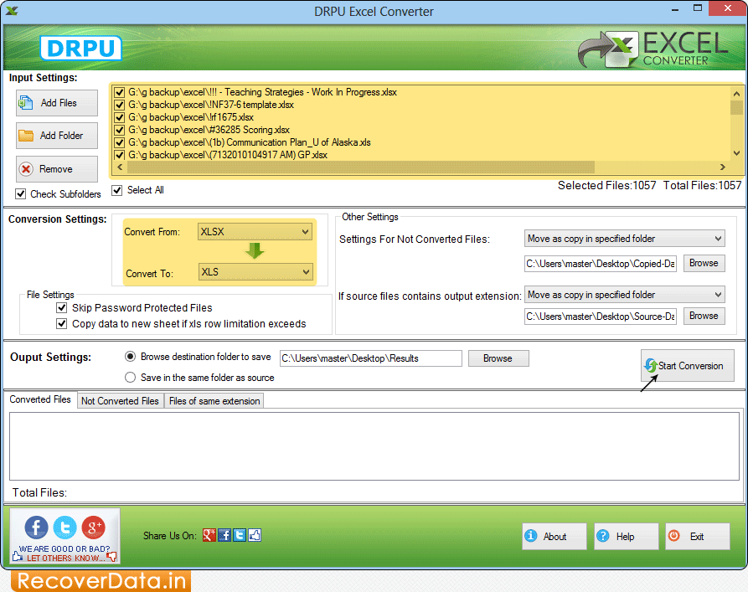The height and width of the screenshot is (592, 748).
Task: Open the Convert To dropdown
Action: [255, 272]
